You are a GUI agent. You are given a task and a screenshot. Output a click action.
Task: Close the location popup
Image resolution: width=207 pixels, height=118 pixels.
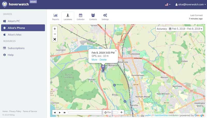coord(116,51)
